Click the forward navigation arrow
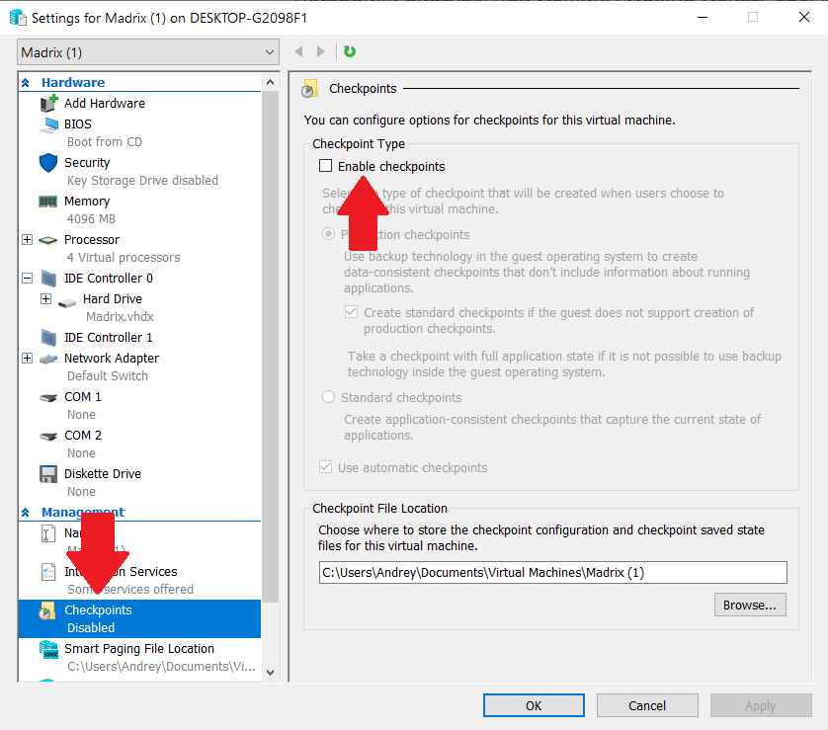This screenshot has height=730, width=828. click(320, 51)
